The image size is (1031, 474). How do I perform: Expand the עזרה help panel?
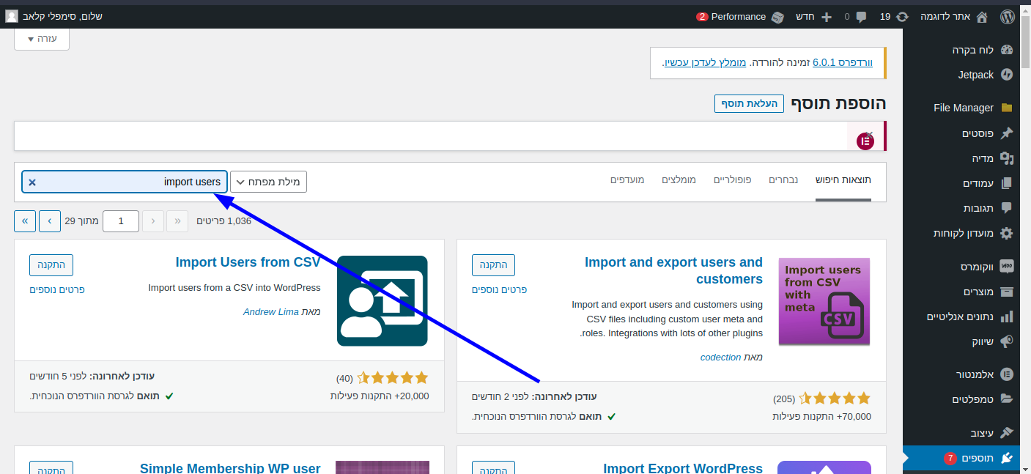click(x=42, y=39)
